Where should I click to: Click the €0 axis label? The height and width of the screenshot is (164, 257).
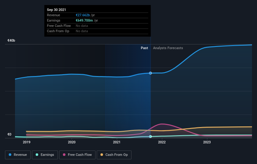(x=9, y=134)
